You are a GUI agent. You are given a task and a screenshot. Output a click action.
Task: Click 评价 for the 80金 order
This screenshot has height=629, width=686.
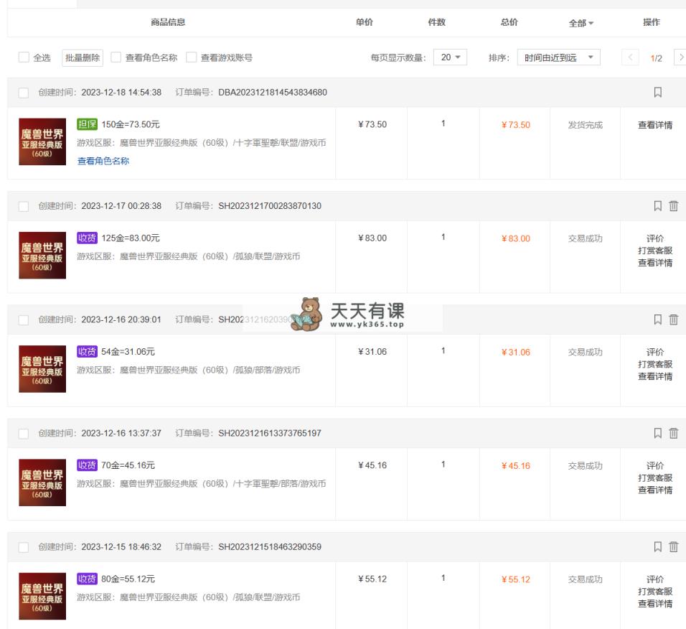(655, 579)
